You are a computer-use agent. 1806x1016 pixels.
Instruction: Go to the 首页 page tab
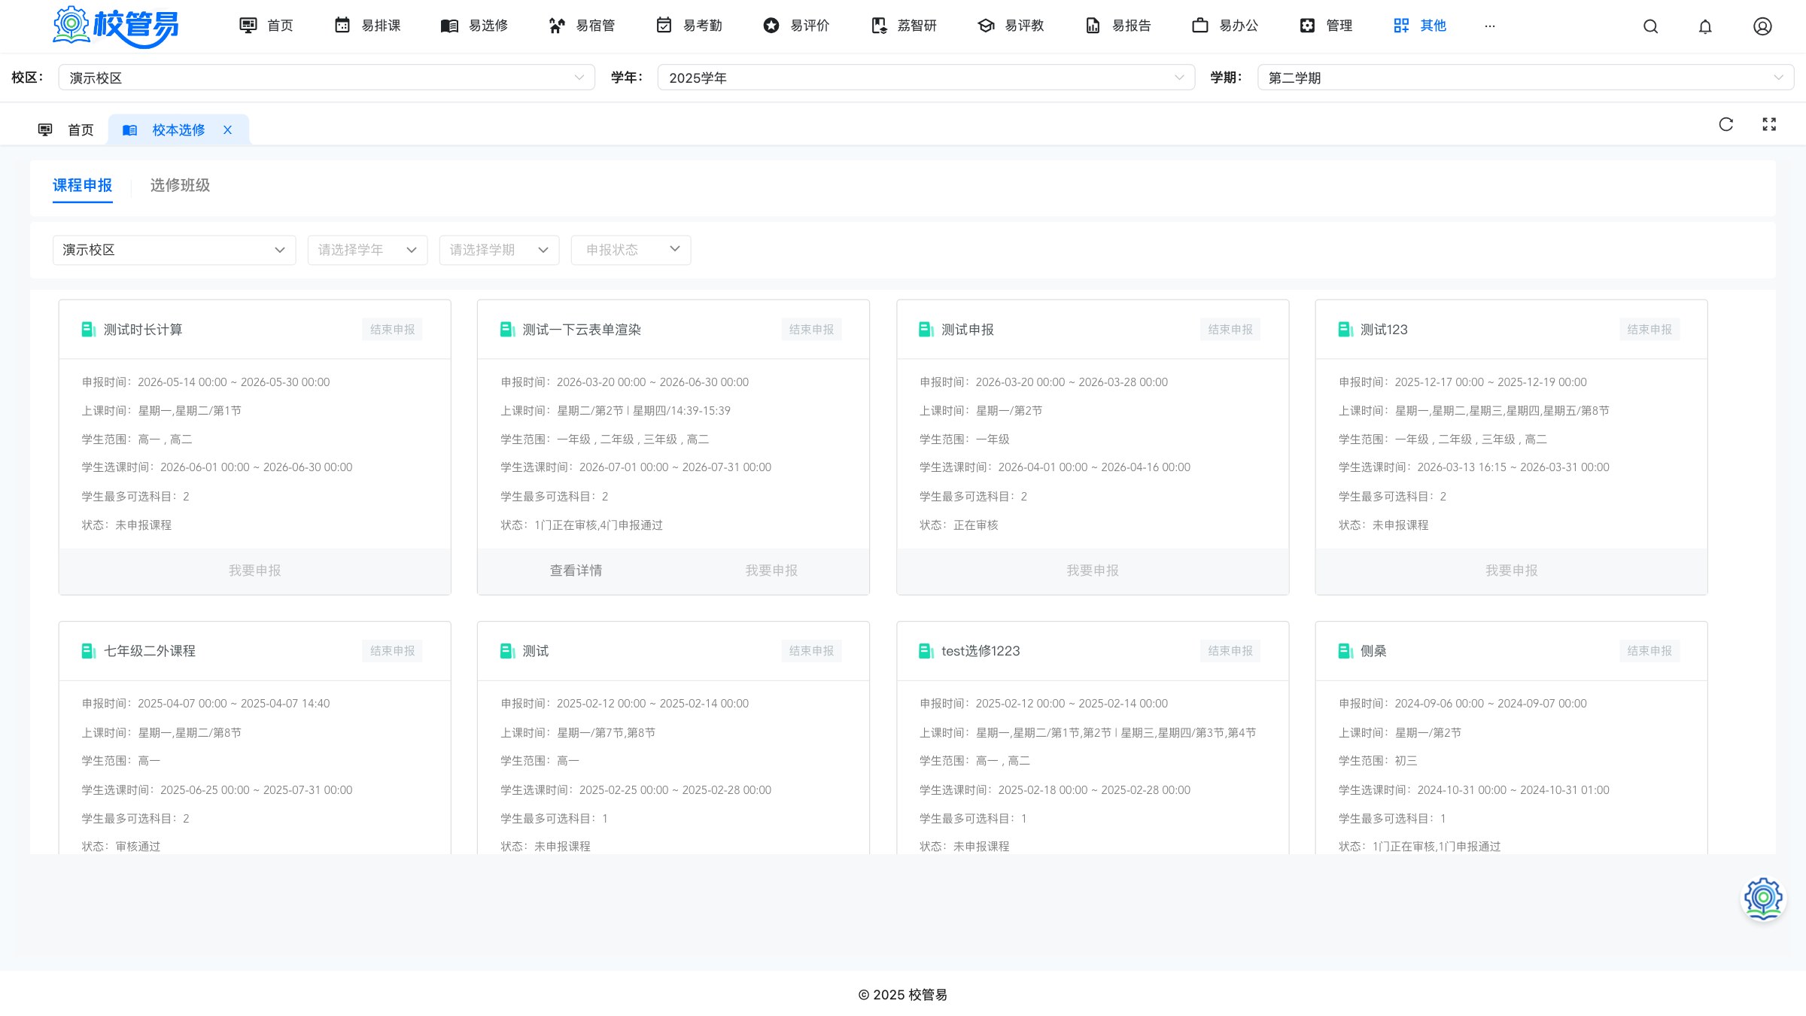pos(66,130)
